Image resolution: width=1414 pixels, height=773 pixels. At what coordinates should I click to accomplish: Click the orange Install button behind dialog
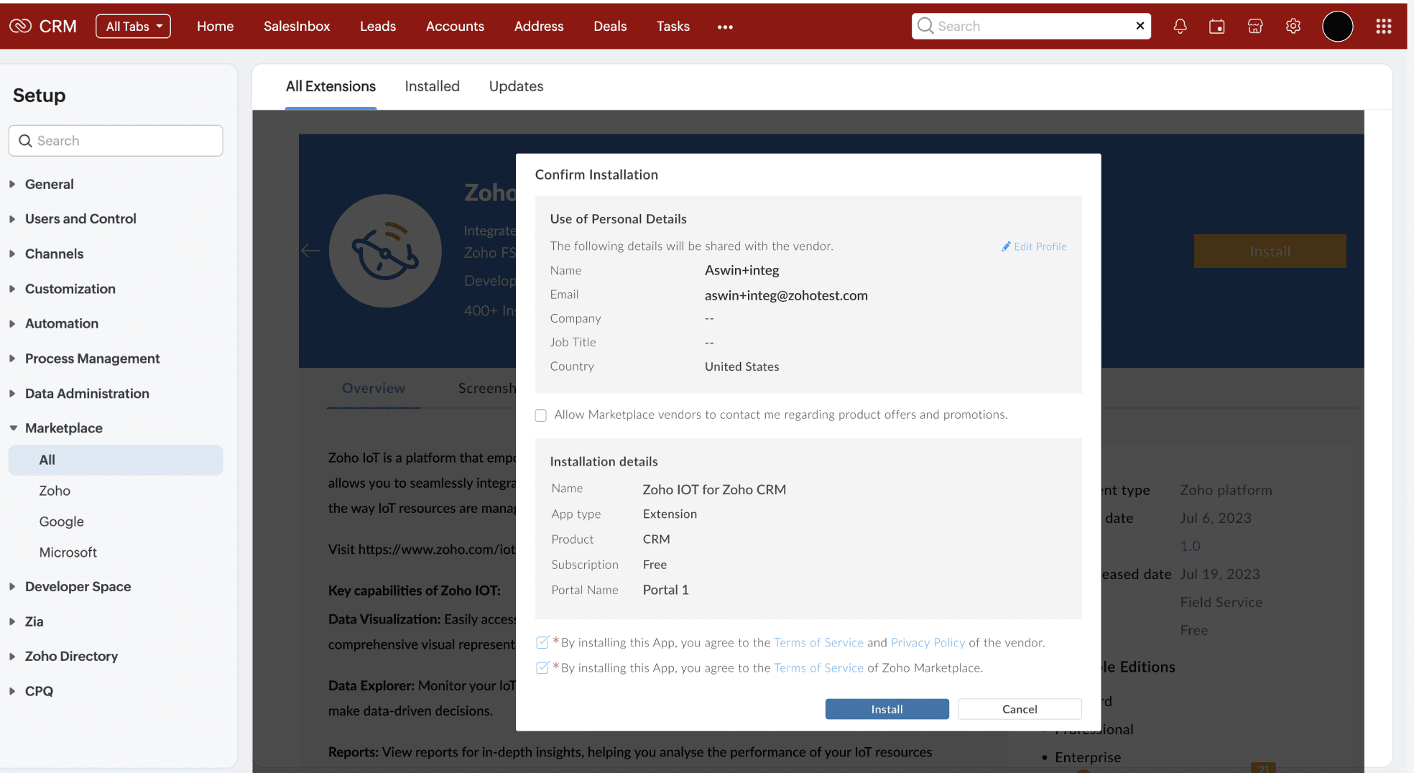pyautogui.click(x=1270, y=251)
